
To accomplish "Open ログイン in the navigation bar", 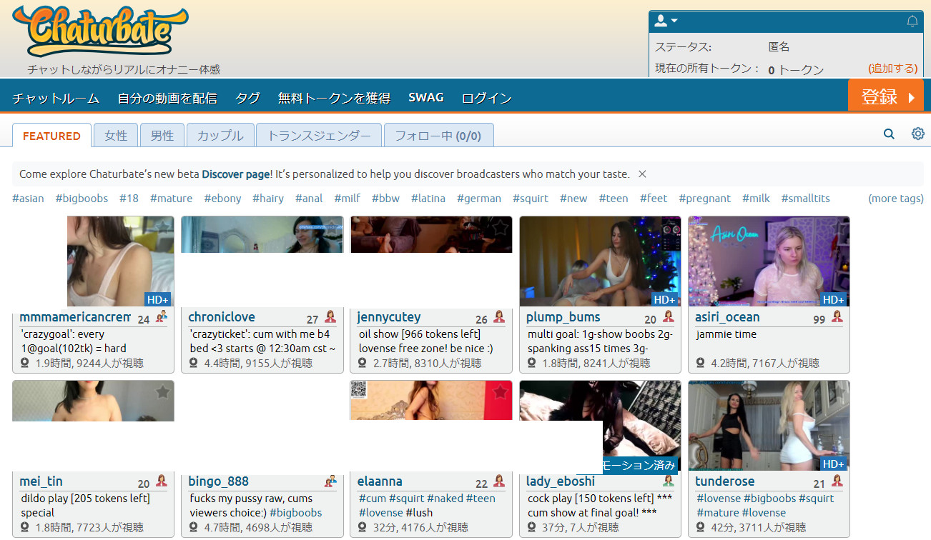I will click(486, 98).
